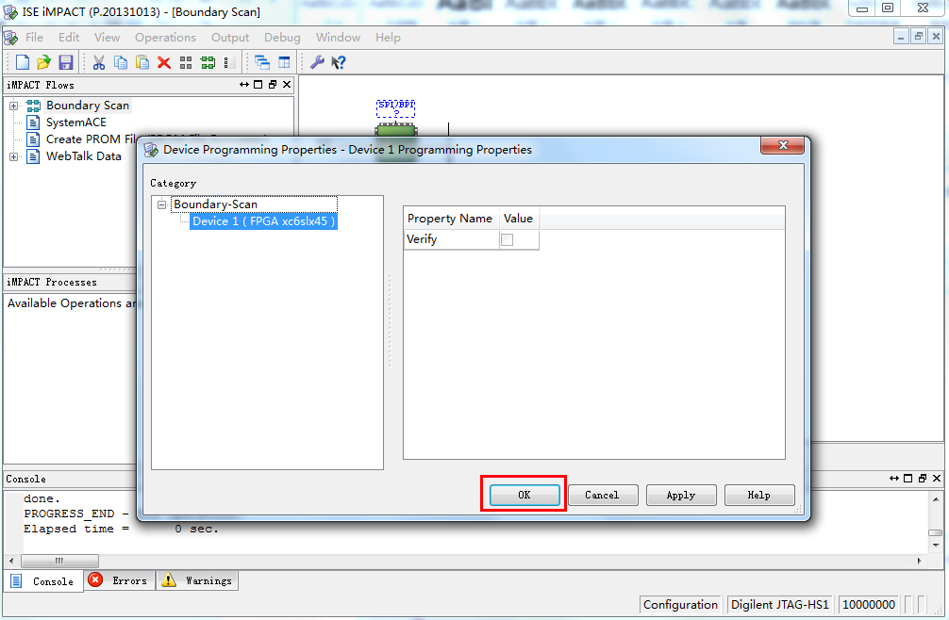Click the console scroll-down arrow
This screenshot has height=620, width=949.
[x=936, y=545]
